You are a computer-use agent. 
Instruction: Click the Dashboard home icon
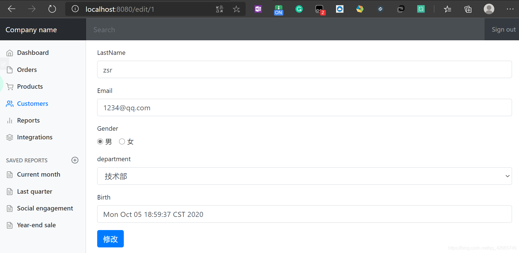tap(10, 53)
